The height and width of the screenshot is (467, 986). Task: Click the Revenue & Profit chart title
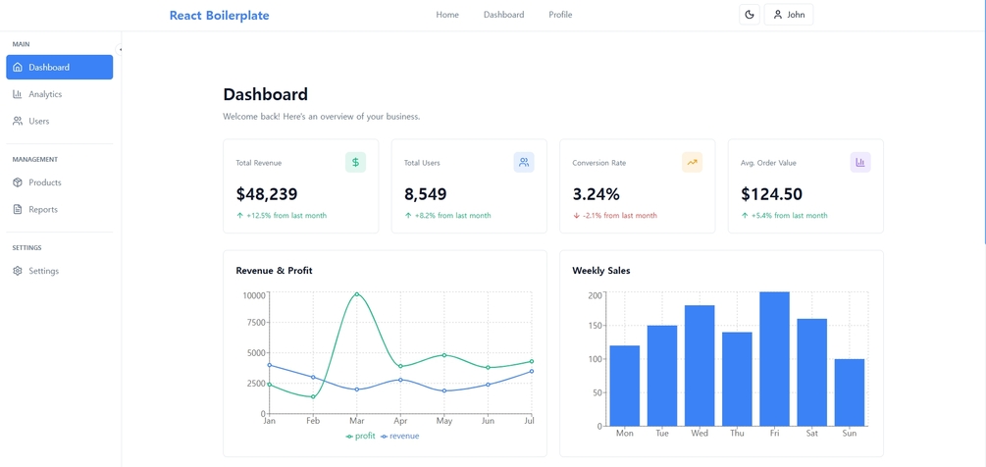point(274,271)
